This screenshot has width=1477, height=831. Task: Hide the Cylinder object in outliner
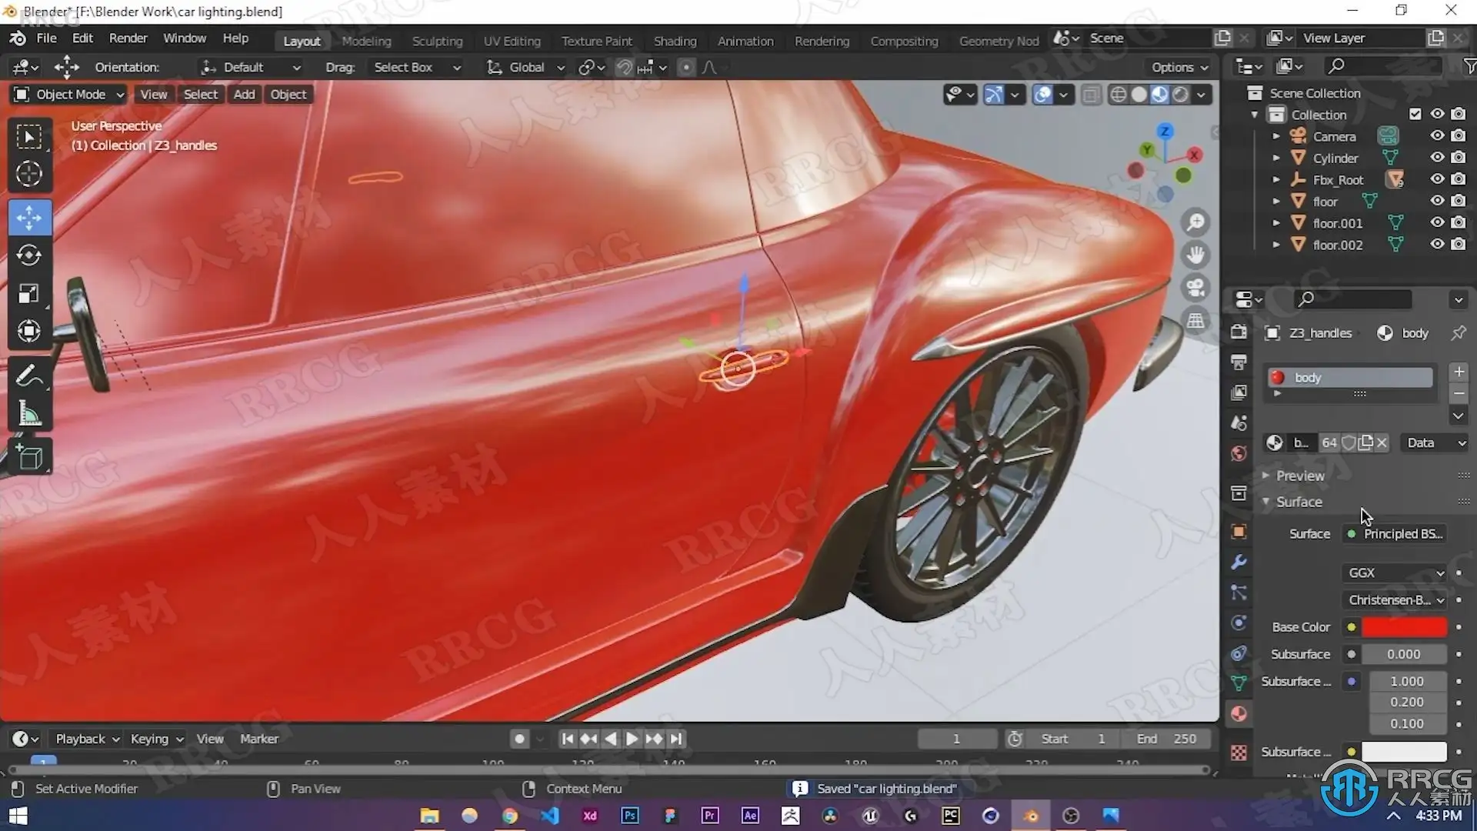tap(1436, 158)
